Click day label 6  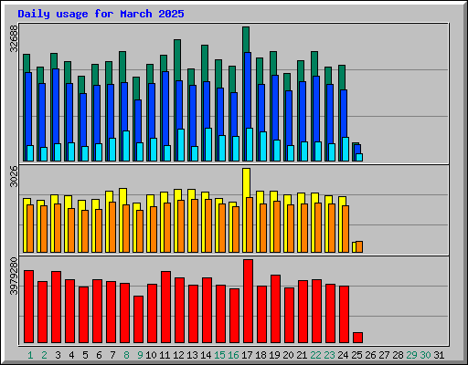coord(99,355)
